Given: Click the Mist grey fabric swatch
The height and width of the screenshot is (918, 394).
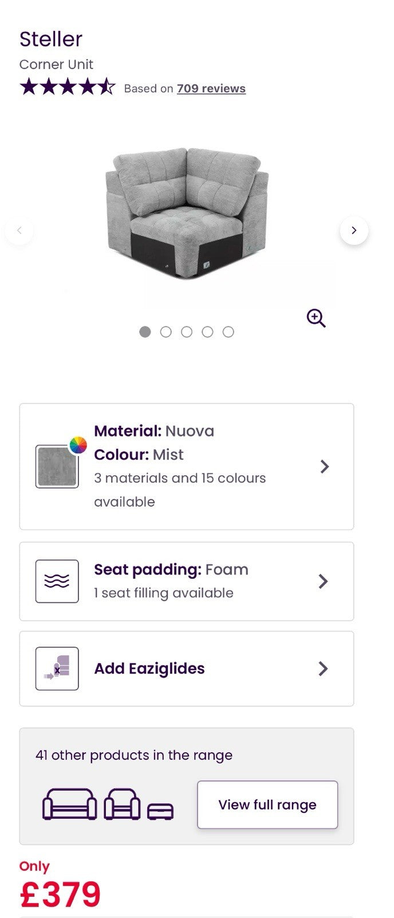Looking at the screenshot, I should coord(57,466).
